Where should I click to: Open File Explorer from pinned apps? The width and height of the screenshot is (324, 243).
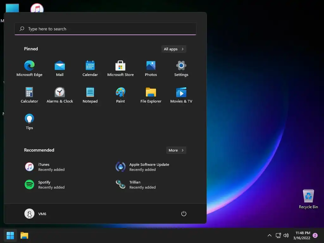click(x=151, y=95)
